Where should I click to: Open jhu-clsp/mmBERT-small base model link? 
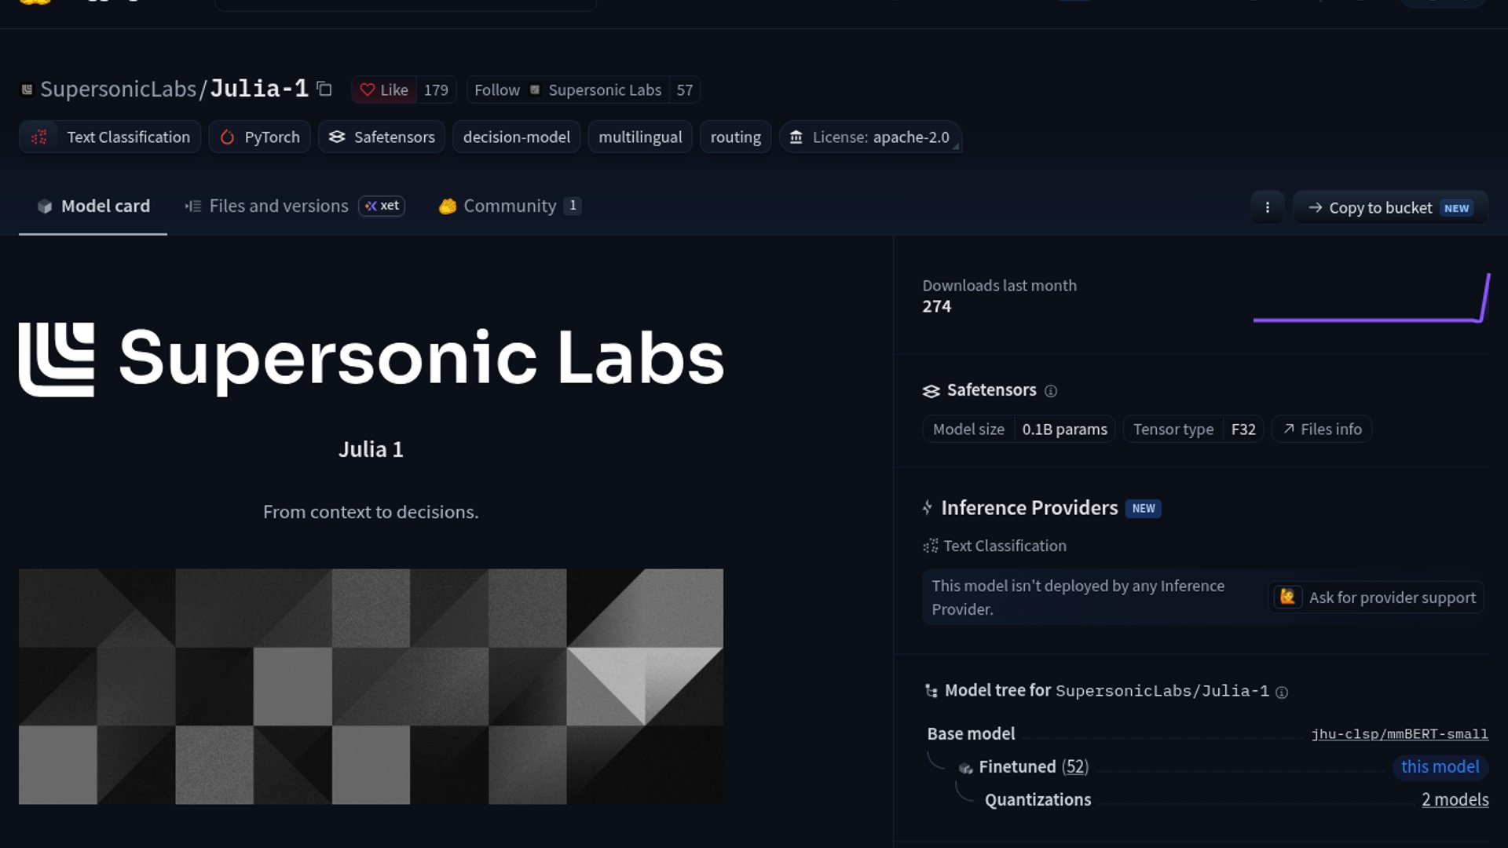(x=1400, y=734)
